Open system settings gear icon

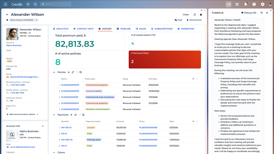tap(263, 4)
